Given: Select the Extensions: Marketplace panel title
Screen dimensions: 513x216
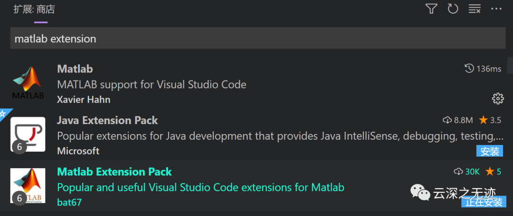Looking at the screenshot, I should (34, 9).
